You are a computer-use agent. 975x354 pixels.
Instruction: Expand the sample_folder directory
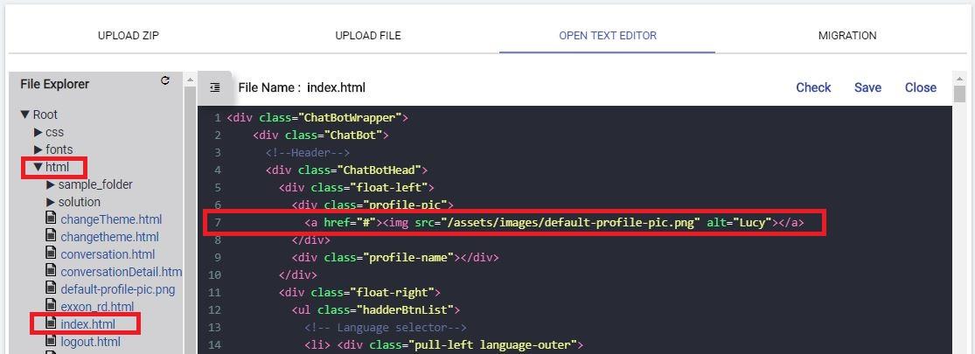click(51, 184)
